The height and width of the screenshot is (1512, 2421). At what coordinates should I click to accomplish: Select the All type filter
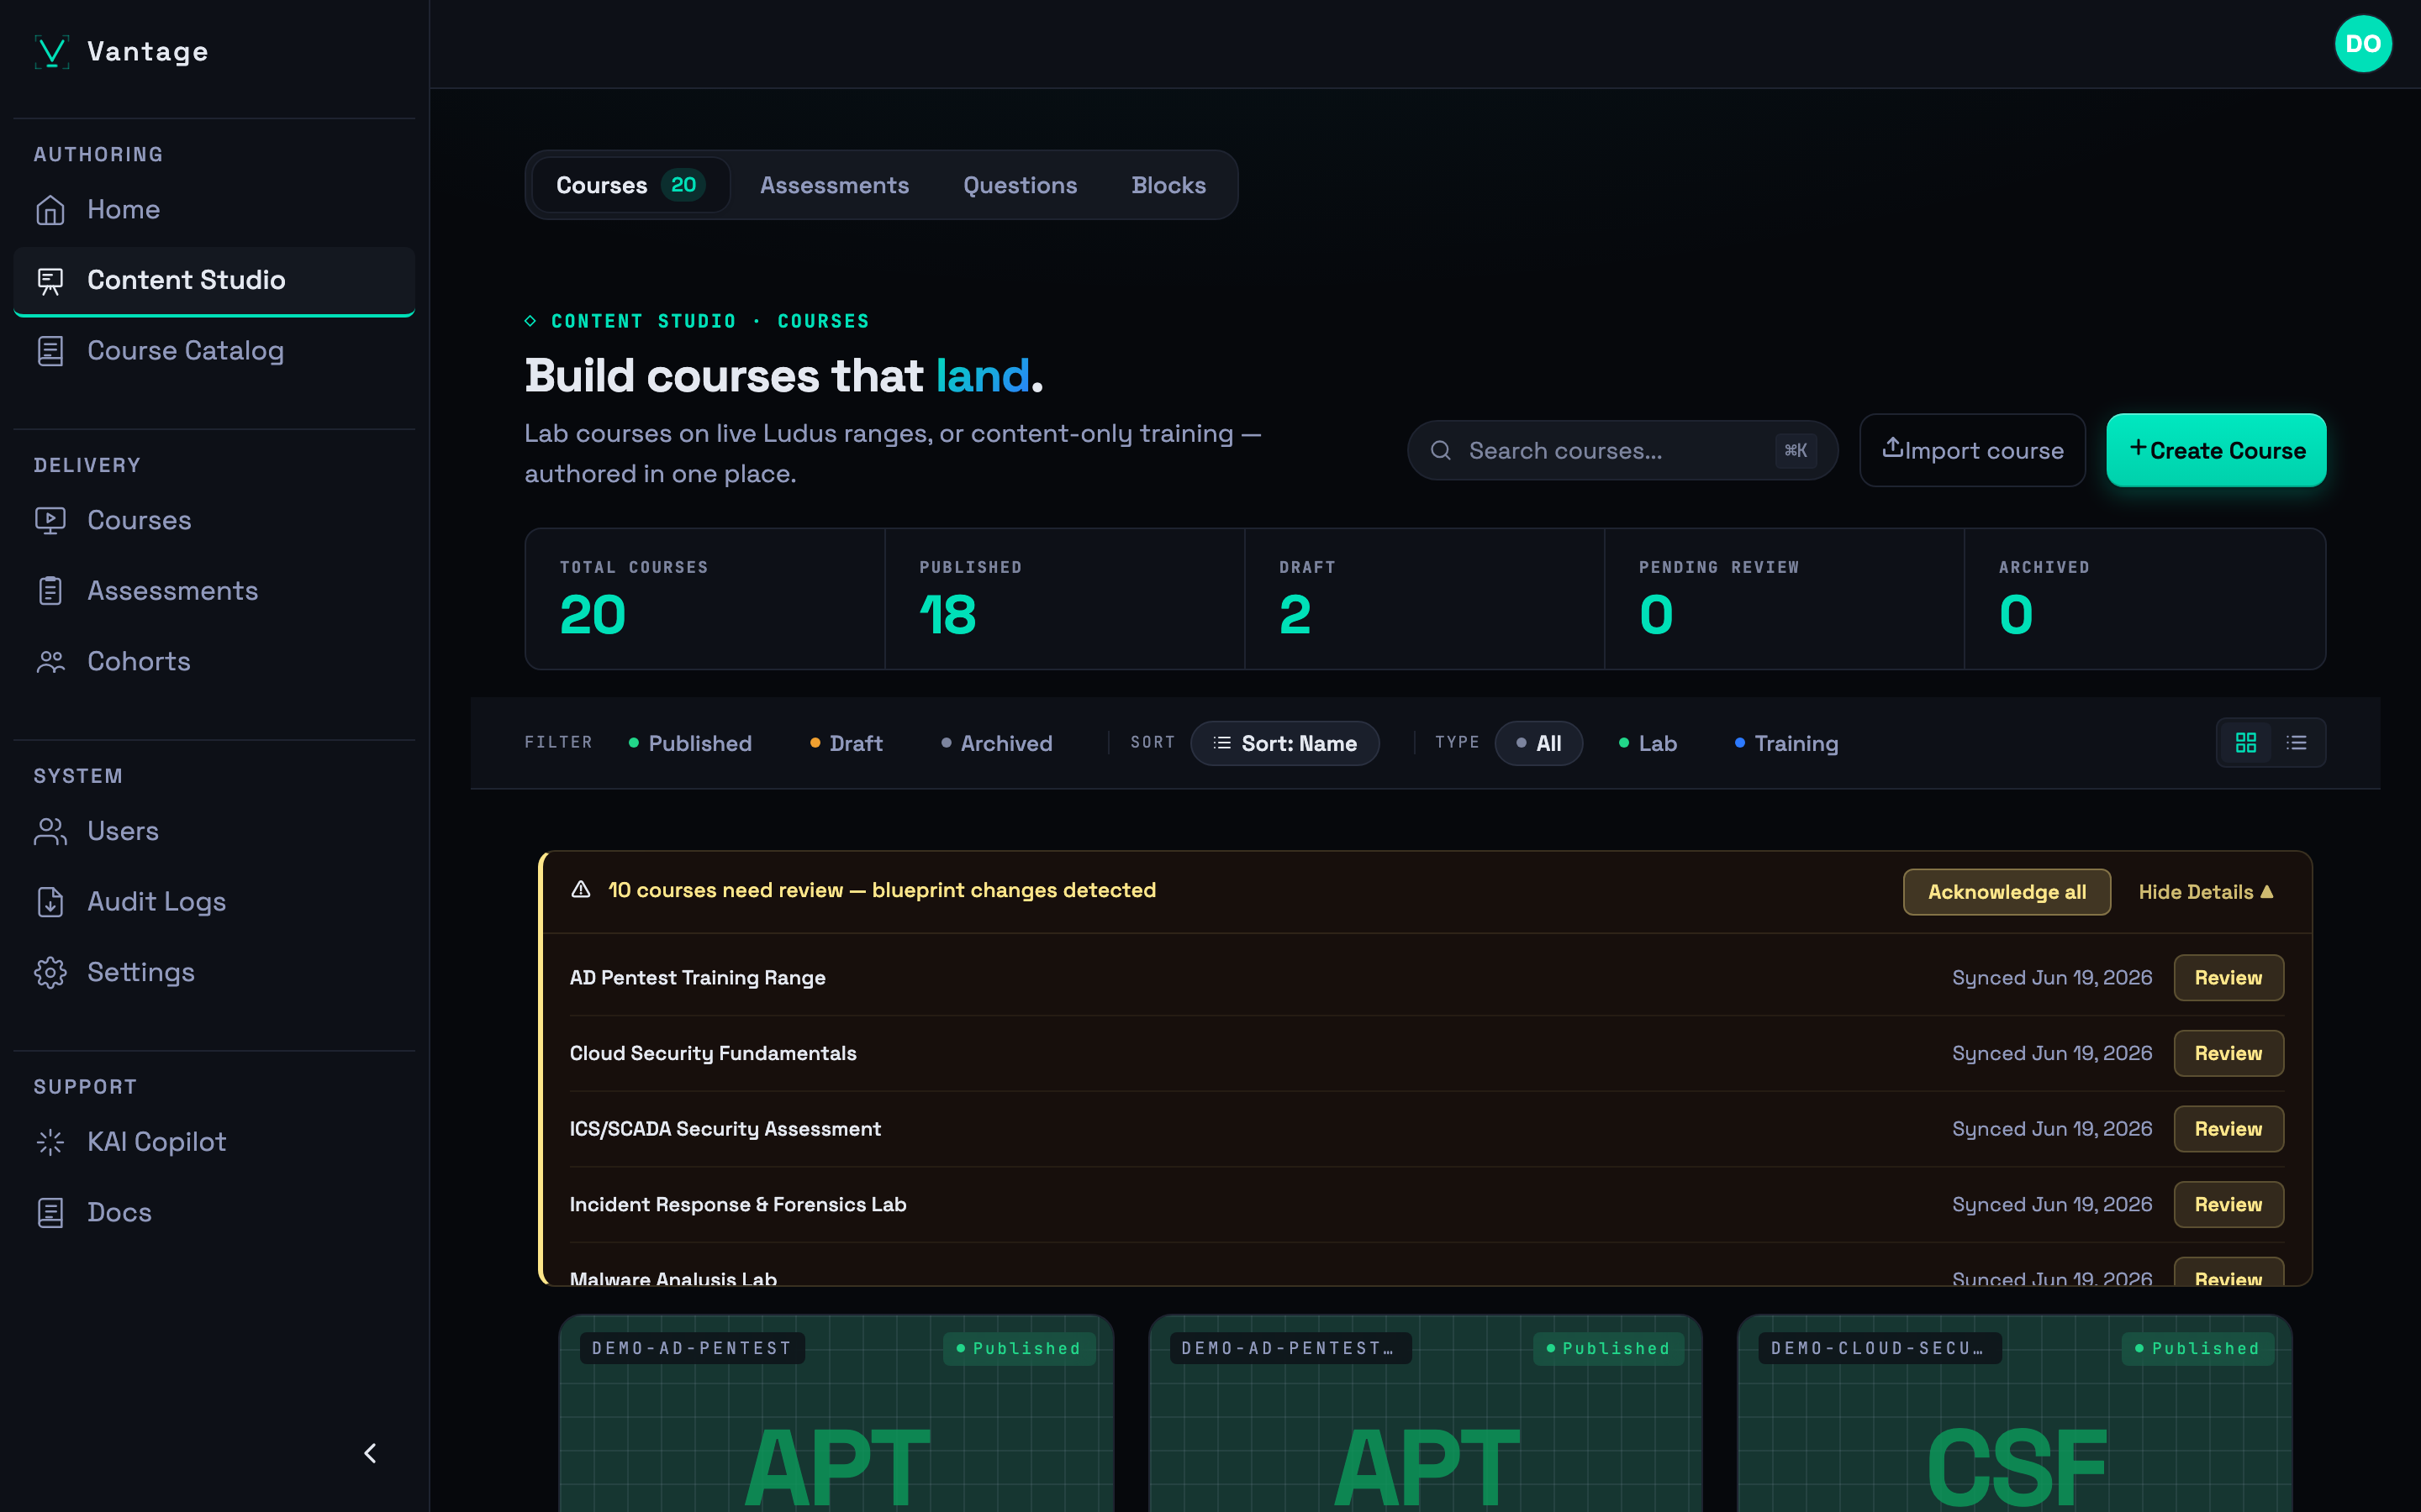pos(1538,743)
